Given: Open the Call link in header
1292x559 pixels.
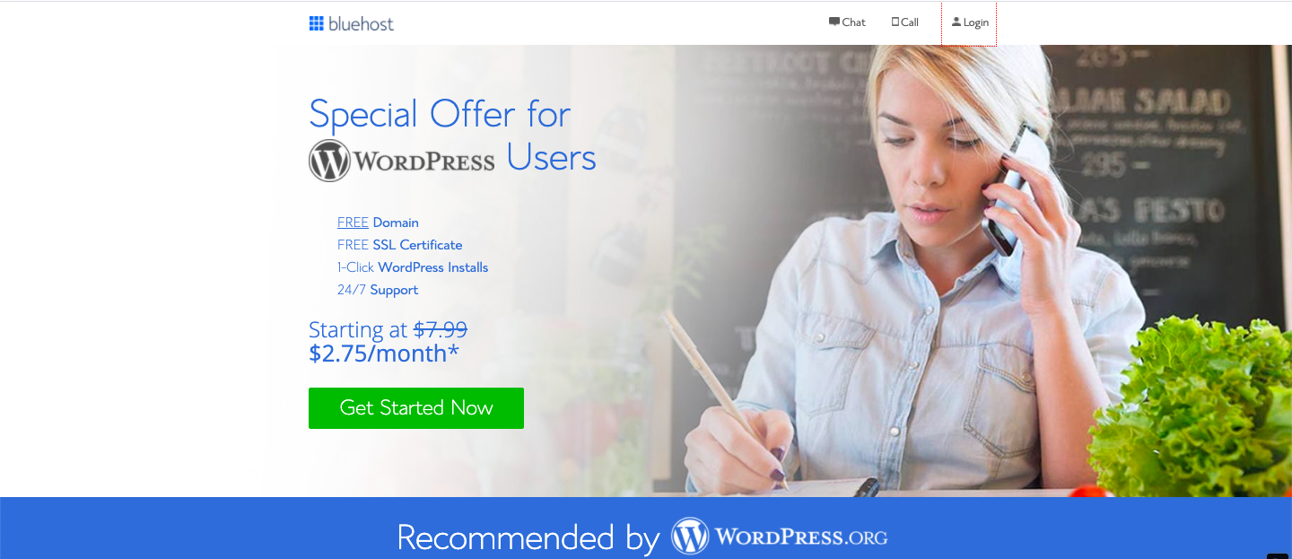Looking at the screenshot, I should click(904, 22).
